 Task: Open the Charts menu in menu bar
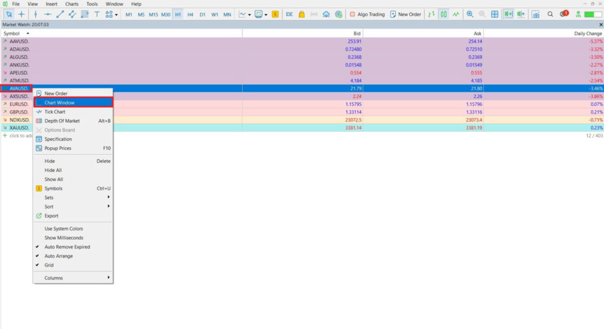pos(72,4)
